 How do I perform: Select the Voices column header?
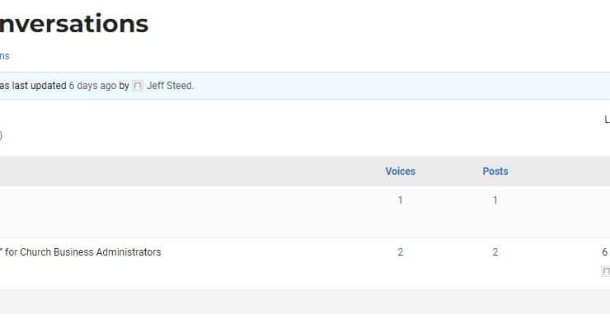tap(401, 172)
